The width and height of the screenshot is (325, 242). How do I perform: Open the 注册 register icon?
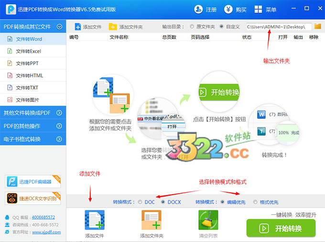[198, 10]
